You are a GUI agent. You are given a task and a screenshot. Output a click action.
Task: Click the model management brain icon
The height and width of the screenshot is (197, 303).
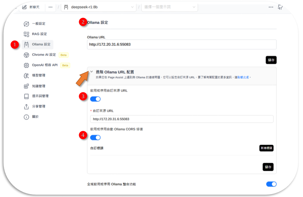[x=27, y=76]
